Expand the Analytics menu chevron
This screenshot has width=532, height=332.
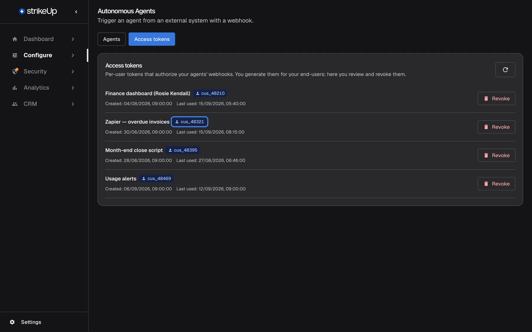point(73,88)
